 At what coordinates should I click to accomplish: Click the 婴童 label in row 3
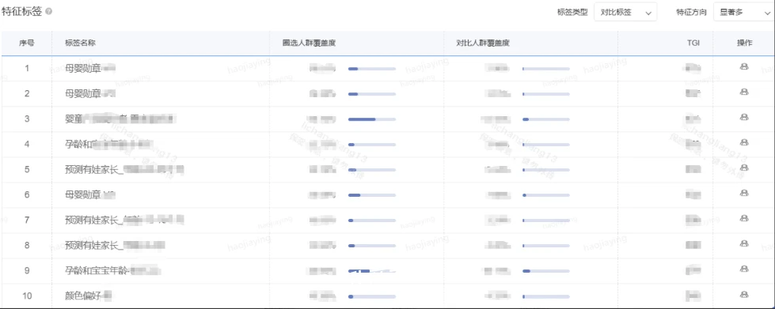pos(74,119)
